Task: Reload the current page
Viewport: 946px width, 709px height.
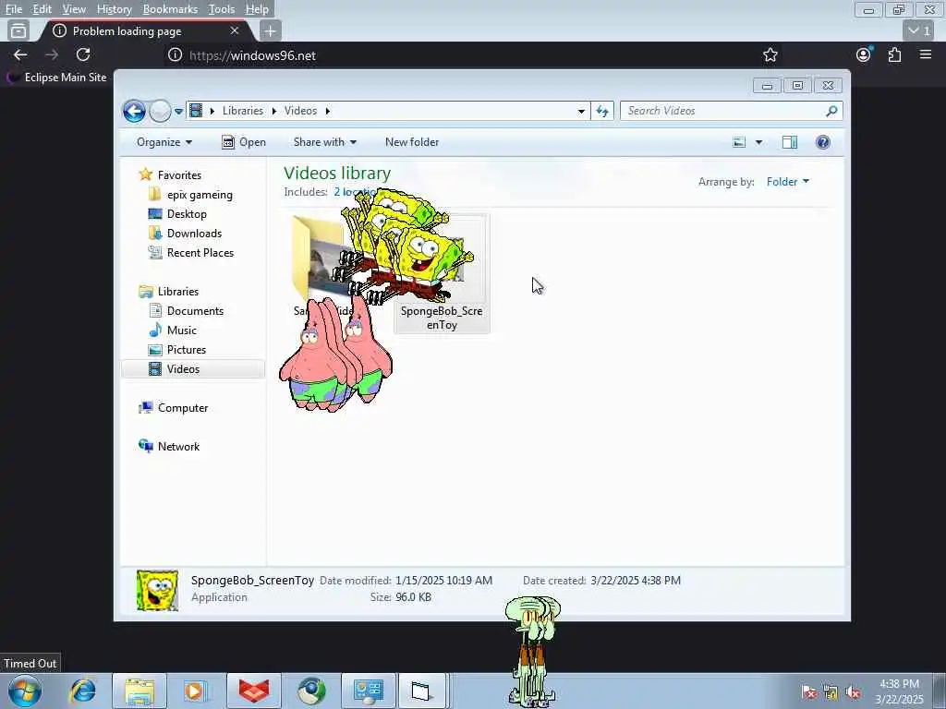Action: [83, 54]
